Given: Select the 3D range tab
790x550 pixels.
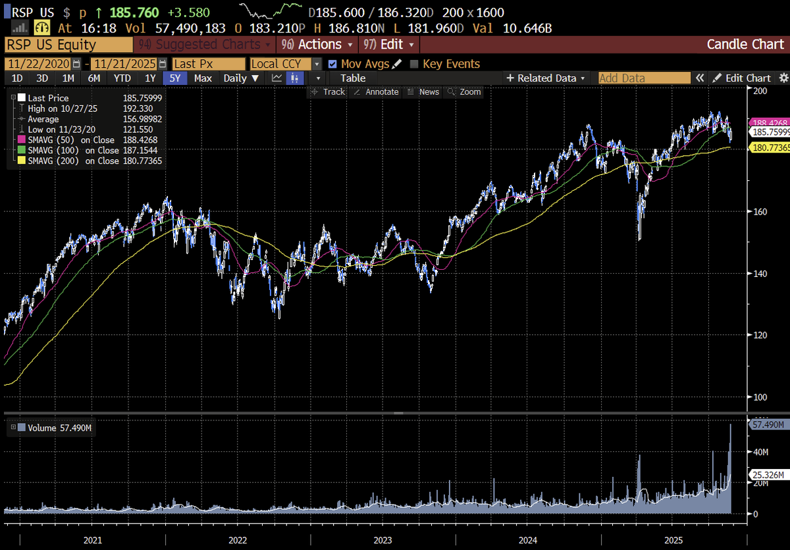Looking at the screenshot, I should click(x=43, y=78).
